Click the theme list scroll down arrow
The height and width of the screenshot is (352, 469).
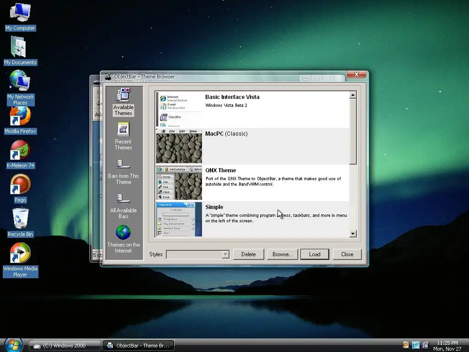tap(353, 234)
